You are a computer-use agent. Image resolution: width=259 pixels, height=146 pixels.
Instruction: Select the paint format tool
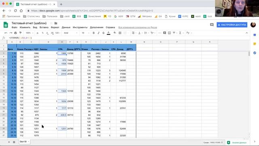21,33
